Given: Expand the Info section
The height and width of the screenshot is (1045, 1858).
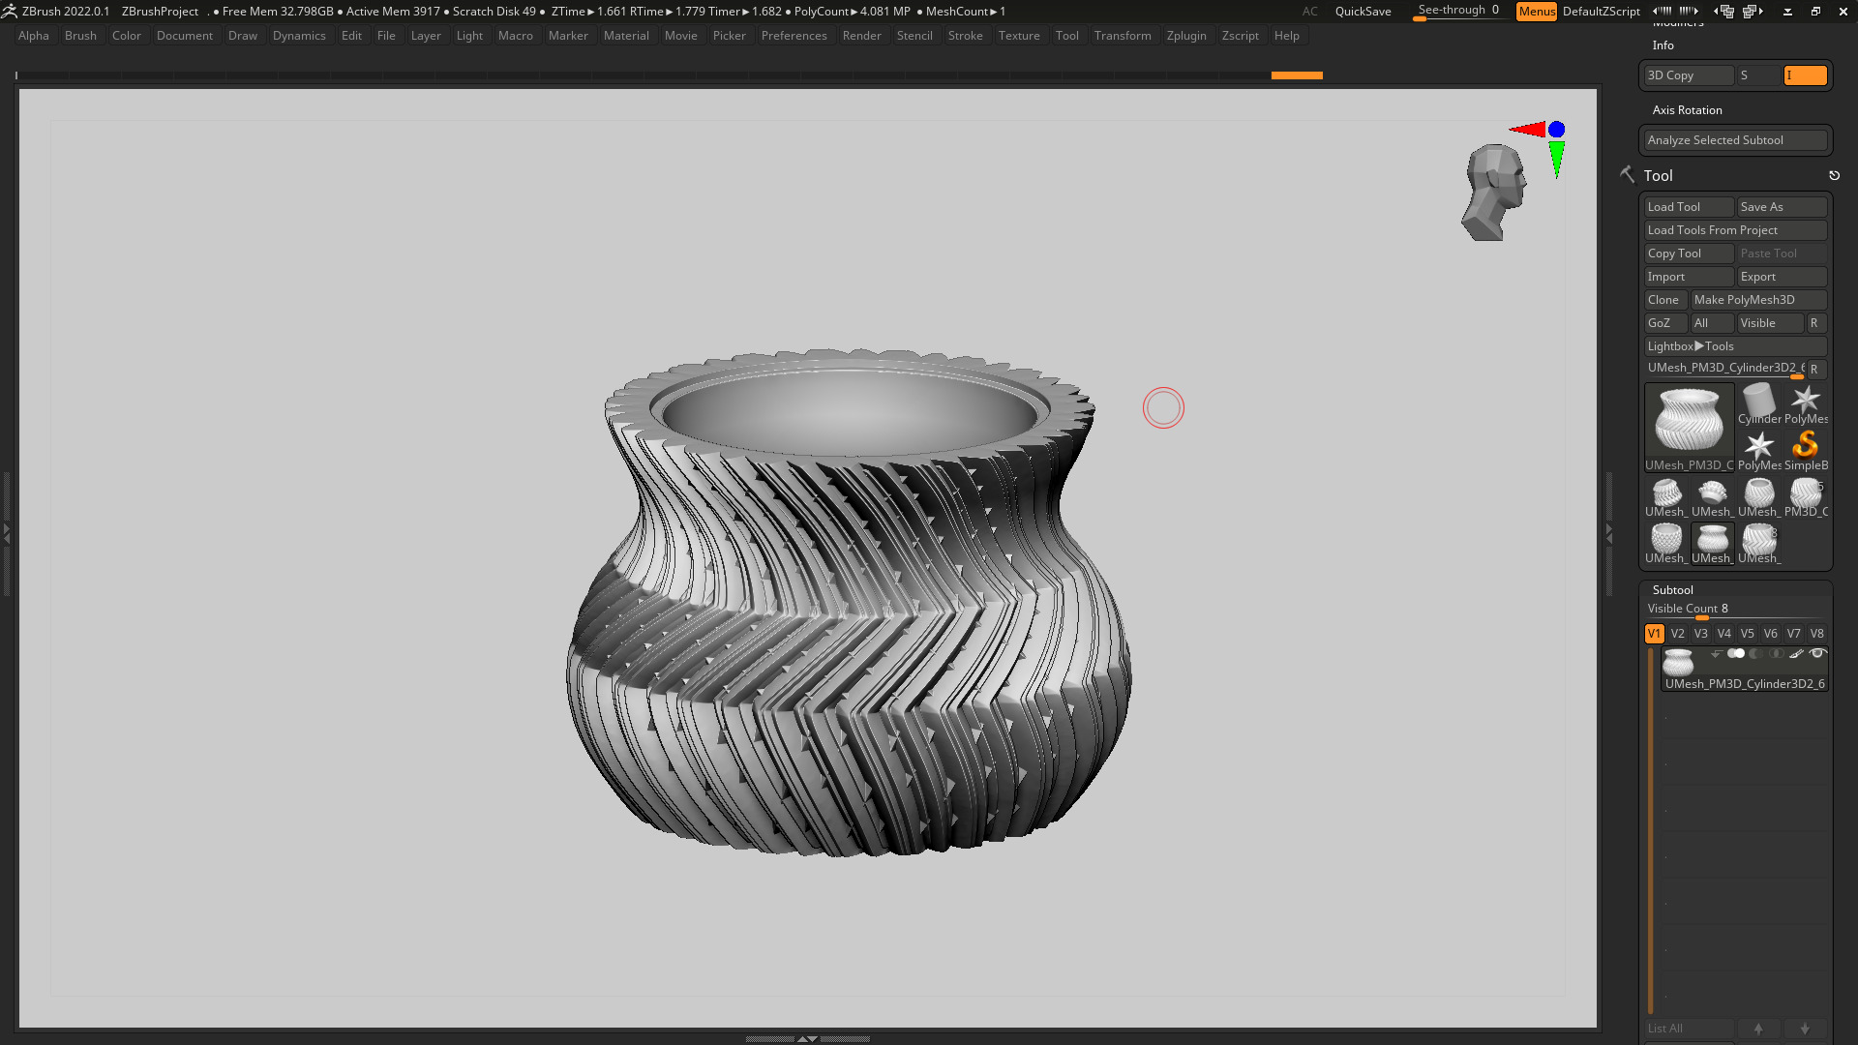Looking at the screenshot, I should [1663, 45].
